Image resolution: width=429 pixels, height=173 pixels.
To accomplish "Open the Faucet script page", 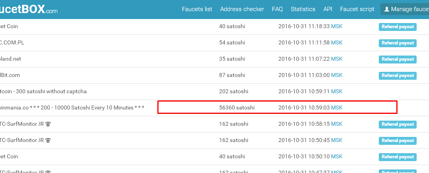I will click(357, 9).
